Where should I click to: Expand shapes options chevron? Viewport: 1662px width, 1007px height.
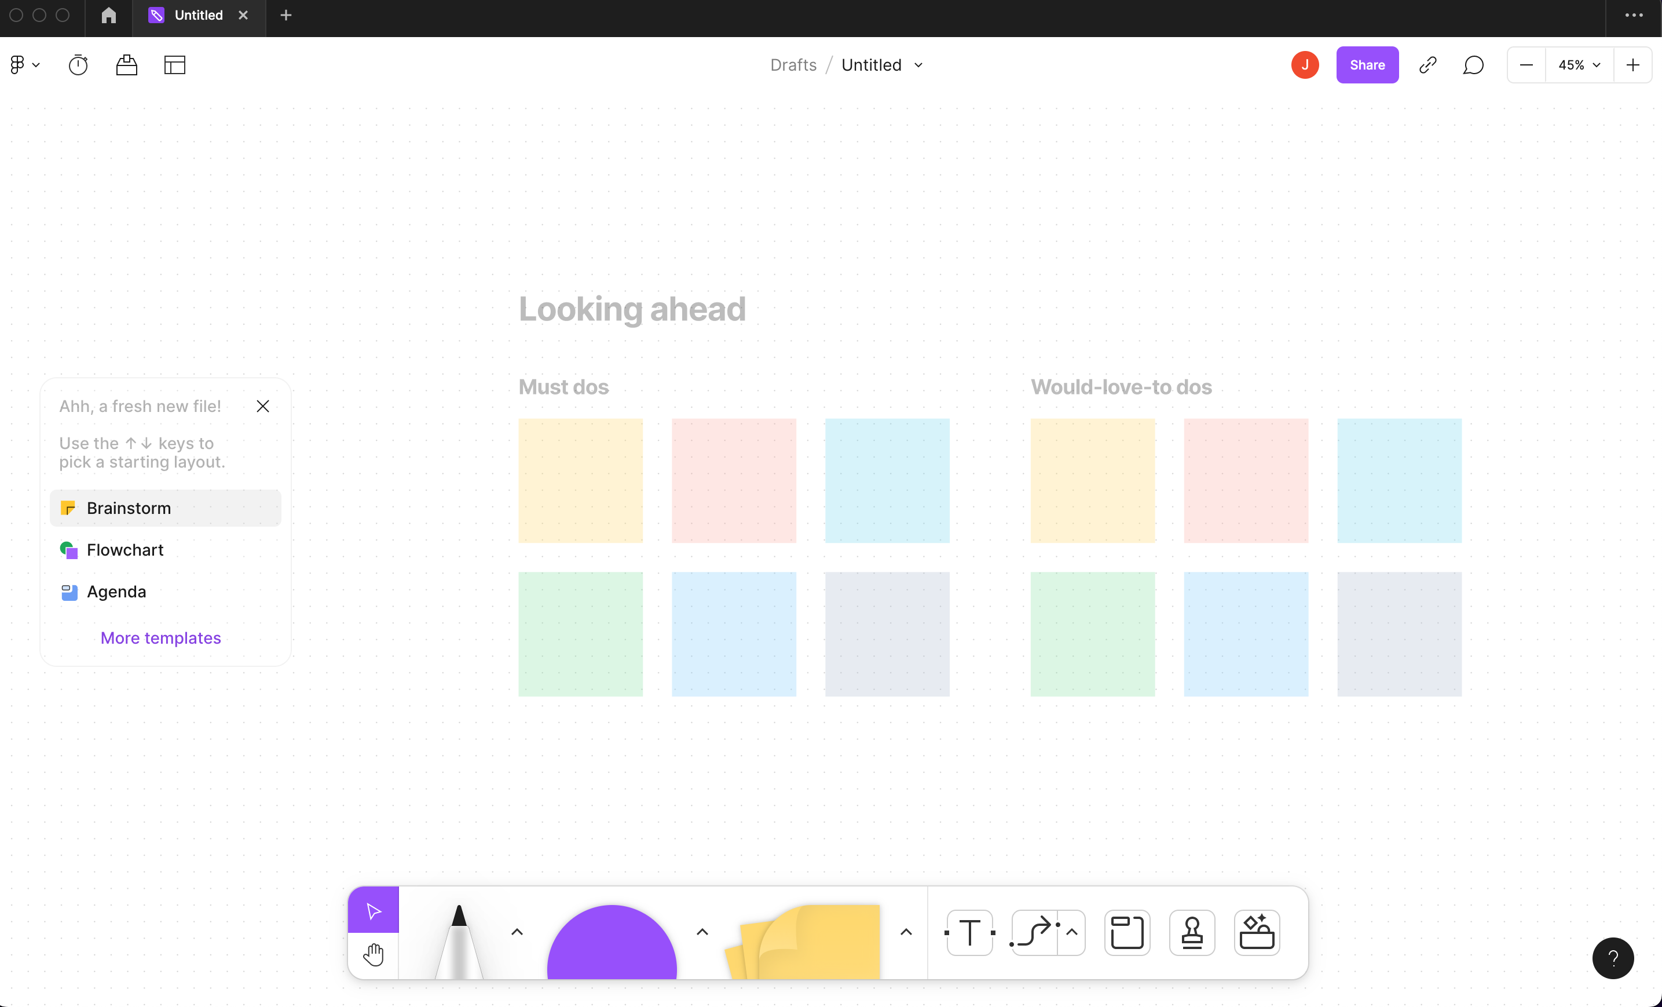701,932
